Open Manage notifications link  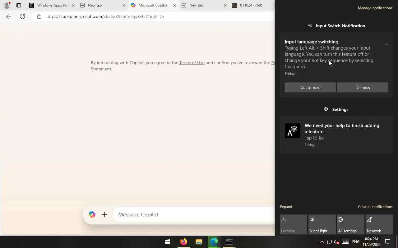pos(375,8)
